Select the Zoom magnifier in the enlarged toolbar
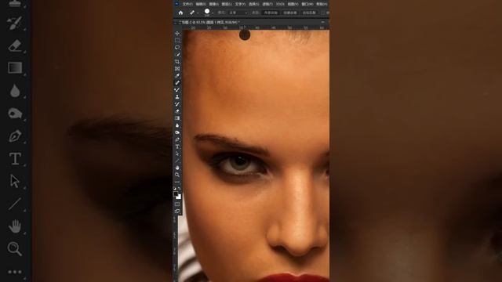This screenshot has height=282, width=502. pos(15,249)
